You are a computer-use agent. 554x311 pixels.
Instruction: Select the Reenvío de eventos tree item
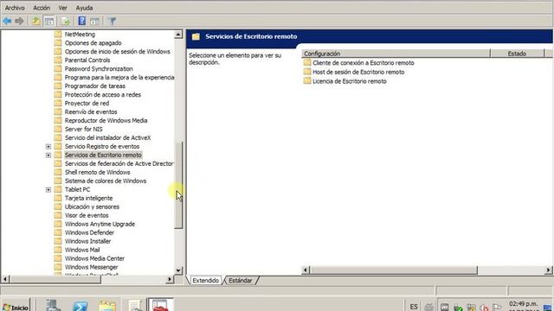click(x=91, y=111)
